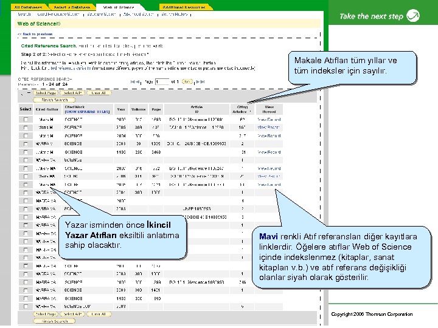Click the bottom Select All button
Viewport: 438px width, 328px height.
click(72, 314)
